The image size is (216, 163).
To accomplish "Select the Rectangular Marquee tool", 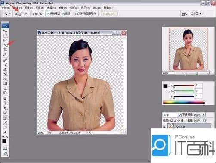I will [5, 36].
